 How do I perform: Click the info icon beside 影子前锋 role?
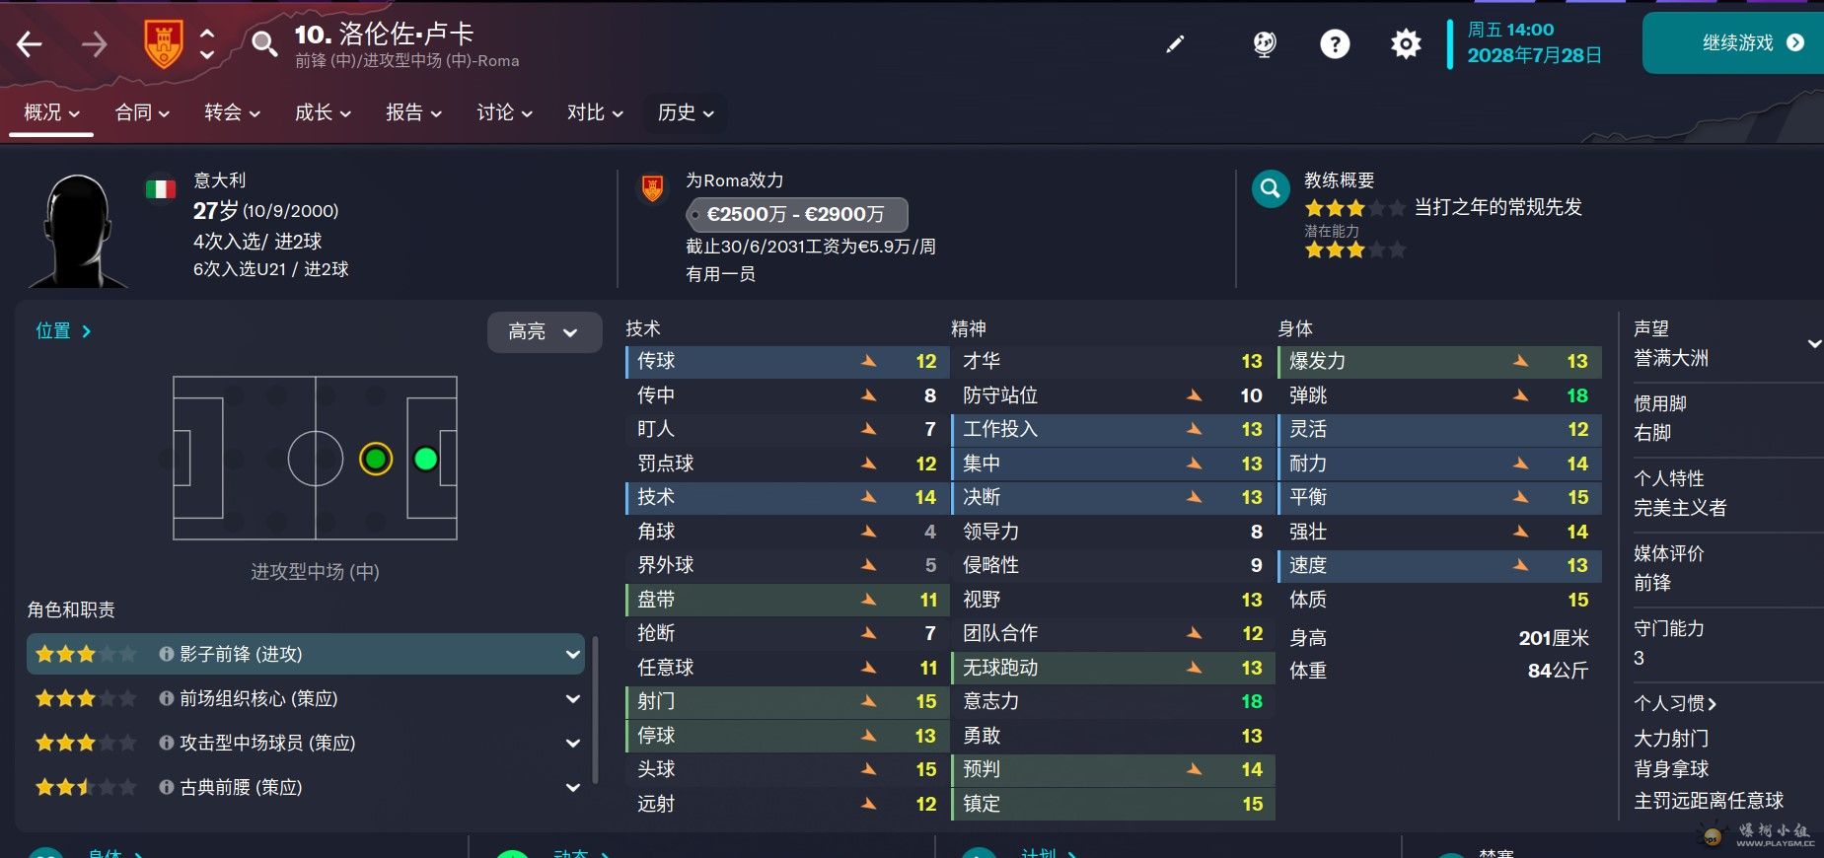click(x=166, y=654)
